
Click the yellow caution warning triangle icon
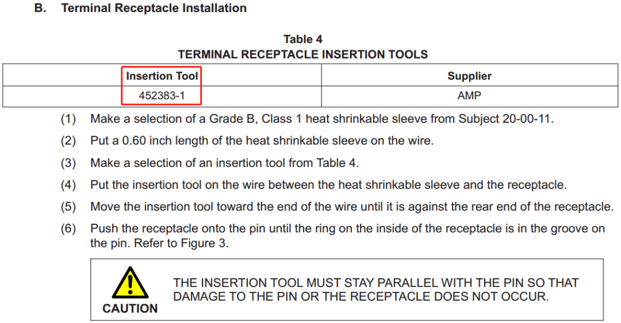coord(131,283)
